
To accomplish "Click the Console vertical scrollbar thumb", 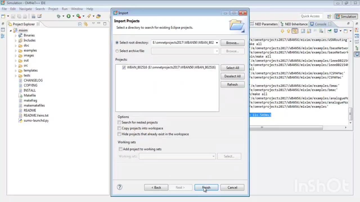I will (x=350, y=114).
